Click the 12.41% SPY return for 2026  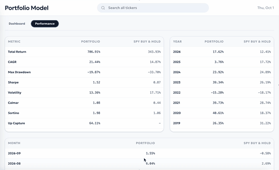click(x=265, y=52)
